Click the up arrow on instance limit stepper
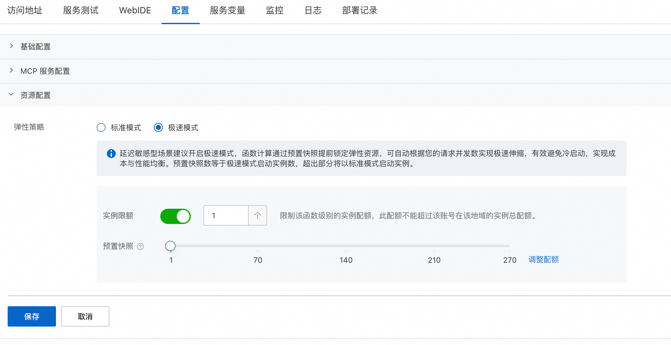671x345 pixels. 258,215
